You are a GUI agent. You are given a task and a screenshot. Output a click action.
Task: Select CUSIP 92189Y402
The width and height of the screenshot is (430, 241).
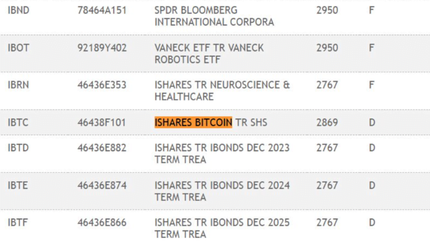pos(101,48)
